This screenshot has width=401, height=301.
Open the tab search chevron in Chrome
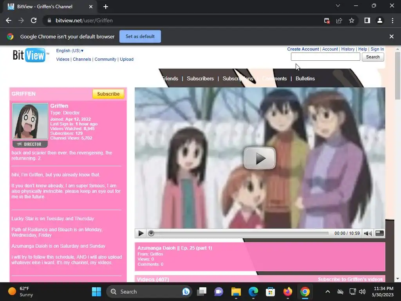pyautogui.click(x=338, y=5)
